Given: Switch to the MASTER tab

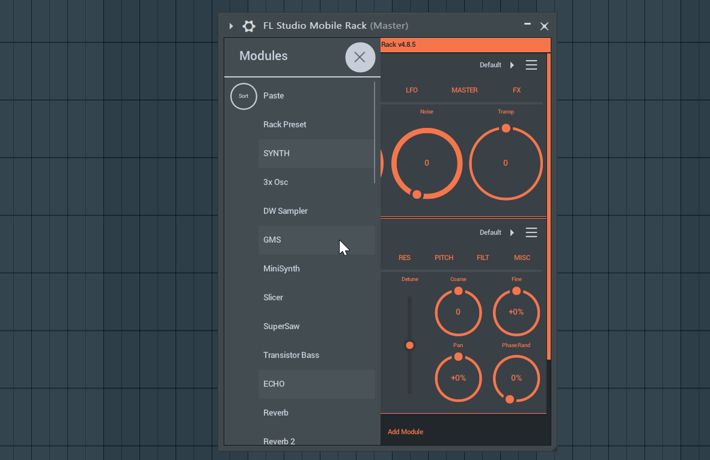Looking at the screenshot, I should pyautogui.click(x=465, y=90).
